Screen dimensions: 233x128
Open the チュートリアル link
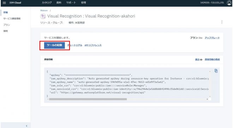(x=75, y=45)
